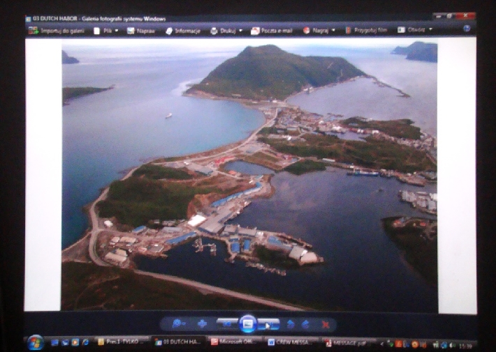
Task: Rotate the photo counterclockwise
Action: point(291,324)
